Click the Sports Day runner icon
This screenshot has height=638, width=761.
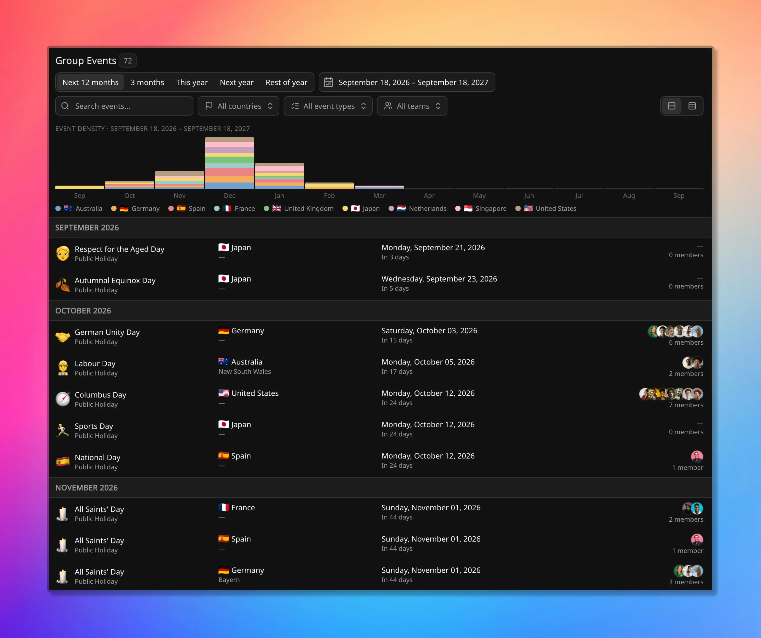(63, 431)
